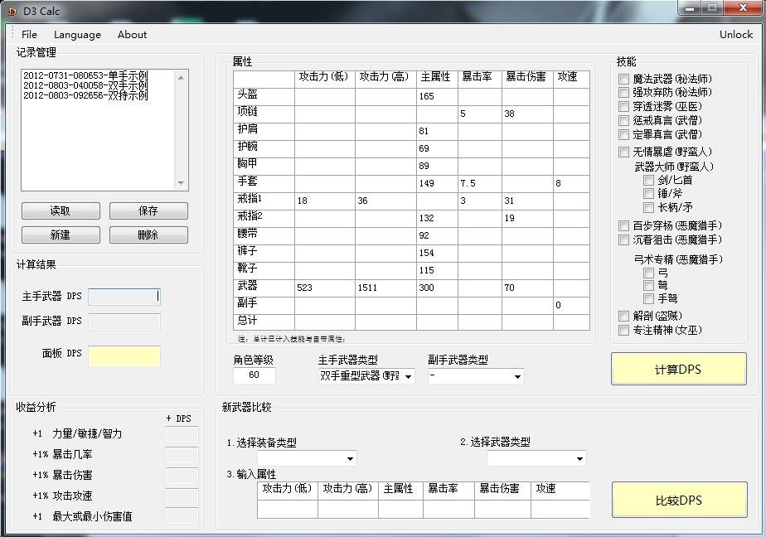Screen dimensions: 766x537
Task: Enable the 魔法武器(秘法师) skill checkbox
Action: tap(623, 78)
